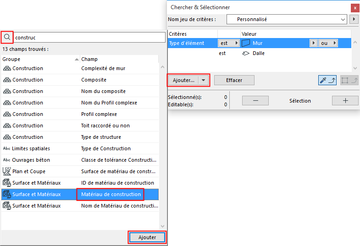
Task: Select the 'Complexité de mur' row
Action: pyautogui.click(x=80, y=68)
